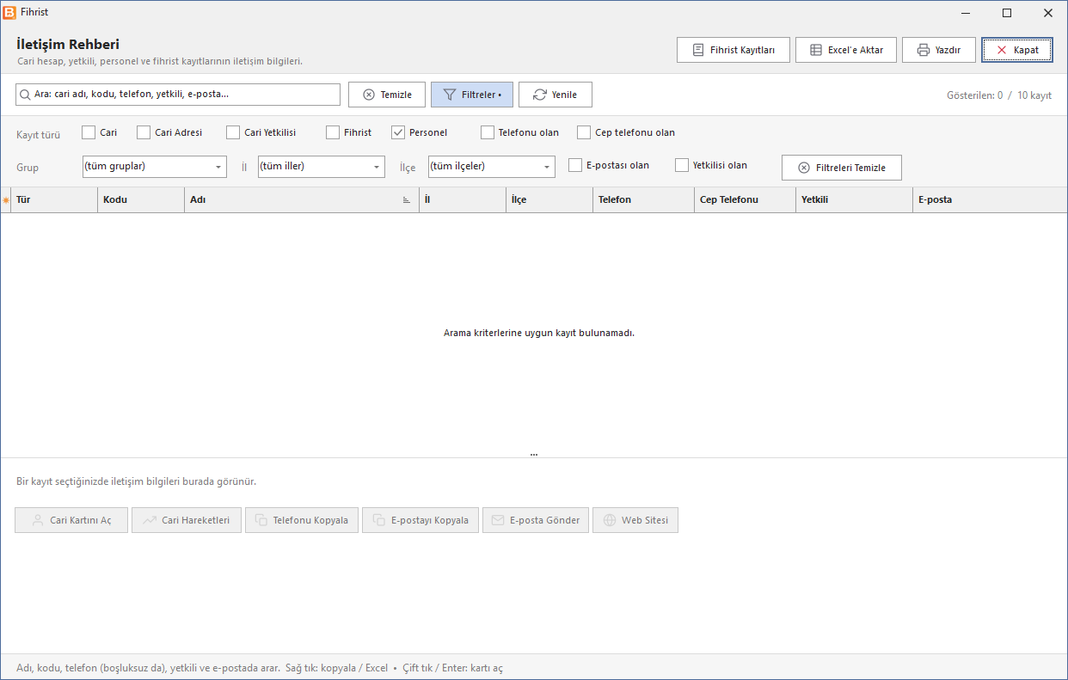Viewport: 1068px width, 680px height.
Task: Sort by the Yetkili column header
Action: pos(855,199)
